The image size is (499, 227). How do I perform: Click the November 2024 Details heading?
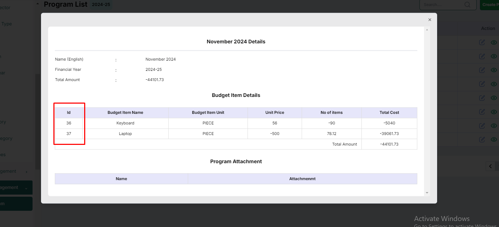pyautogui.click(x=236, y=42)
